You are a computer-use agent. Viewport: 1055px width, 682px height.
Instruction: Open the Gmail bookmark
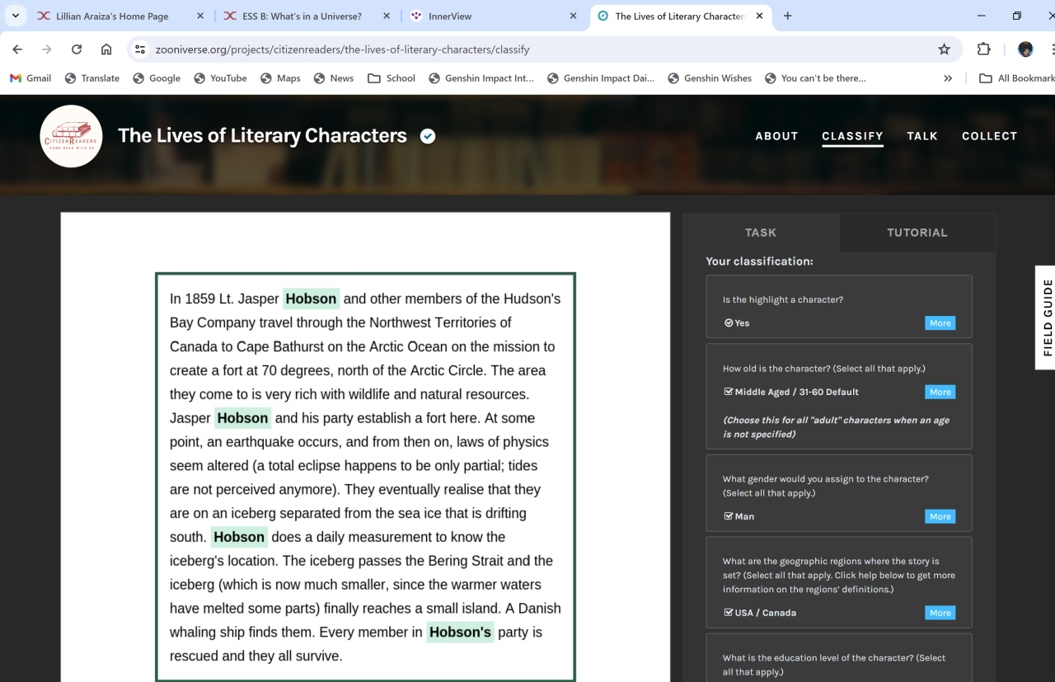click(30, 78)
